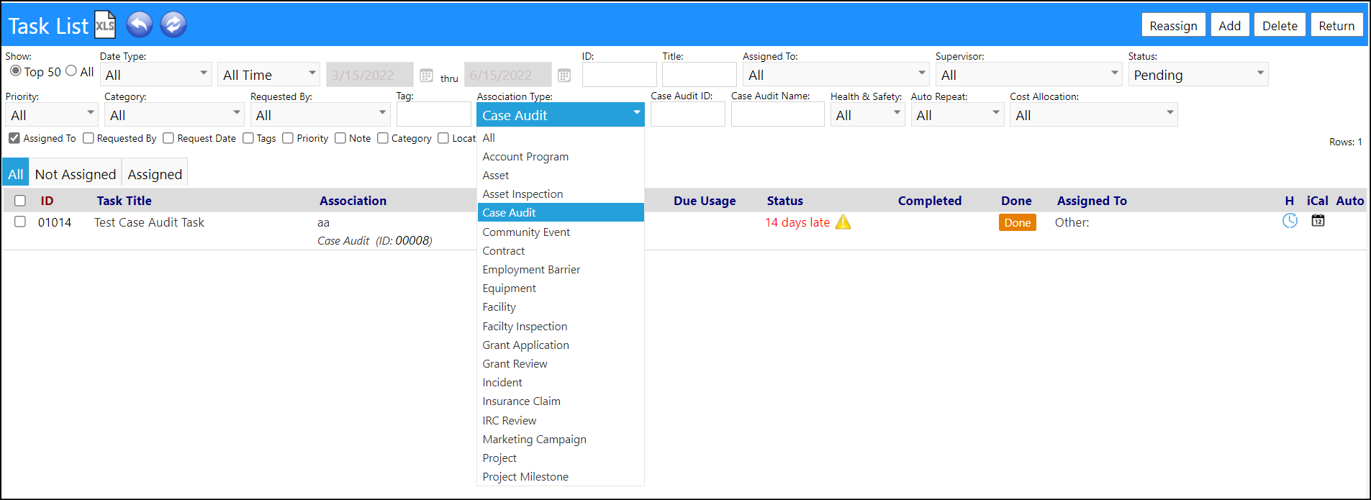1371x500 pixels.
Task: Select Top 50 radio button
Action: click(x=15, y=71)
